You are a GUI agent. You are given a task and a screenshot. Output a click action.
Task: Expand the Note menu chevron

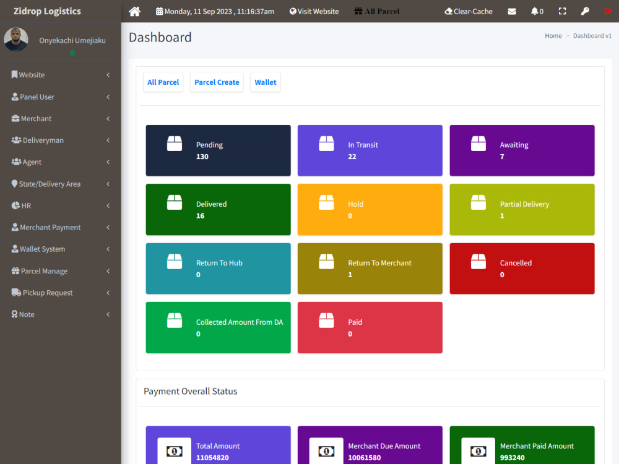pyautogui.click(x=108, y=314)
